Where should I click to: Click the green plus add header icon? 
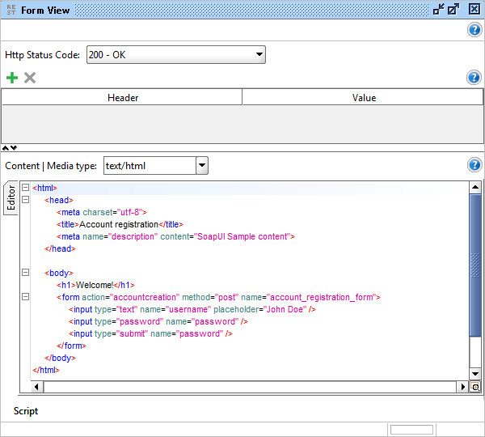pos(11,78)
